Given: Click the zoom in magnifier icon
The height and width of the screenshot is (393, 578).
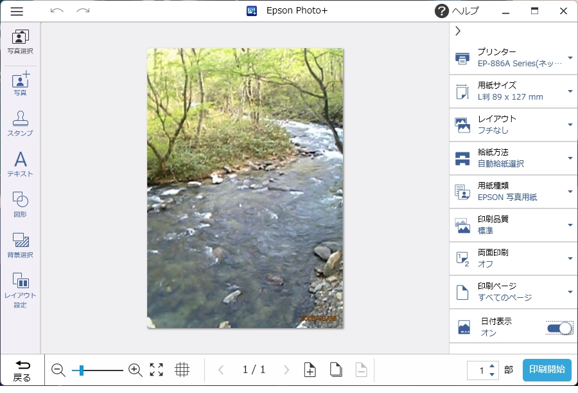Looking at the screenshot, I should tap(135, 370).
